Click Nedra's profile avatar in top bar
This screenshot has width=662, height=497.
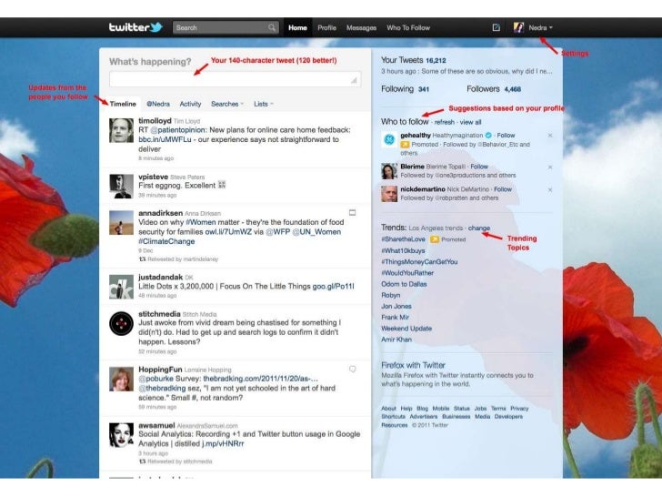pyautogui.click(x=518, y=27)
